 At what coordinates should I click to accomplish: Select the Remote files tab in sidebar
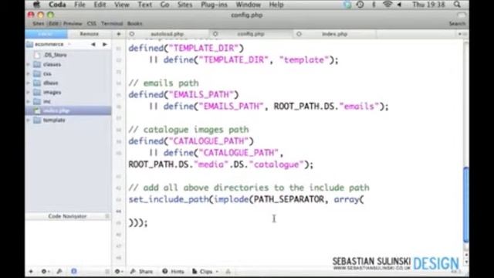pyautogui.click(x=90, y=34)
